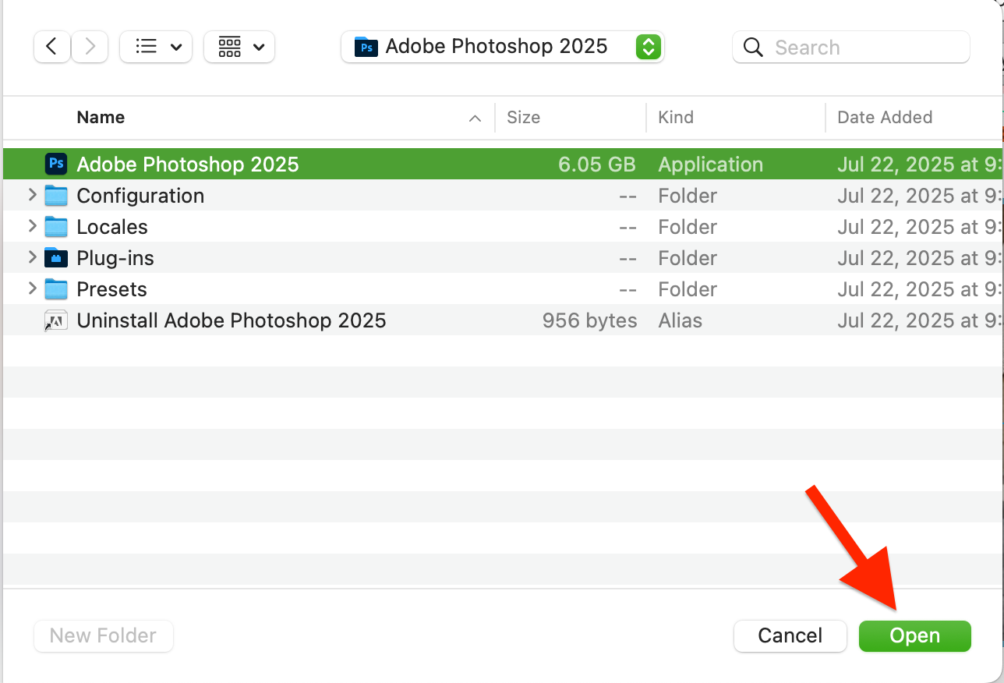1004x683 pixels.
Task: Click the Search field
Action: coord(851,47)
